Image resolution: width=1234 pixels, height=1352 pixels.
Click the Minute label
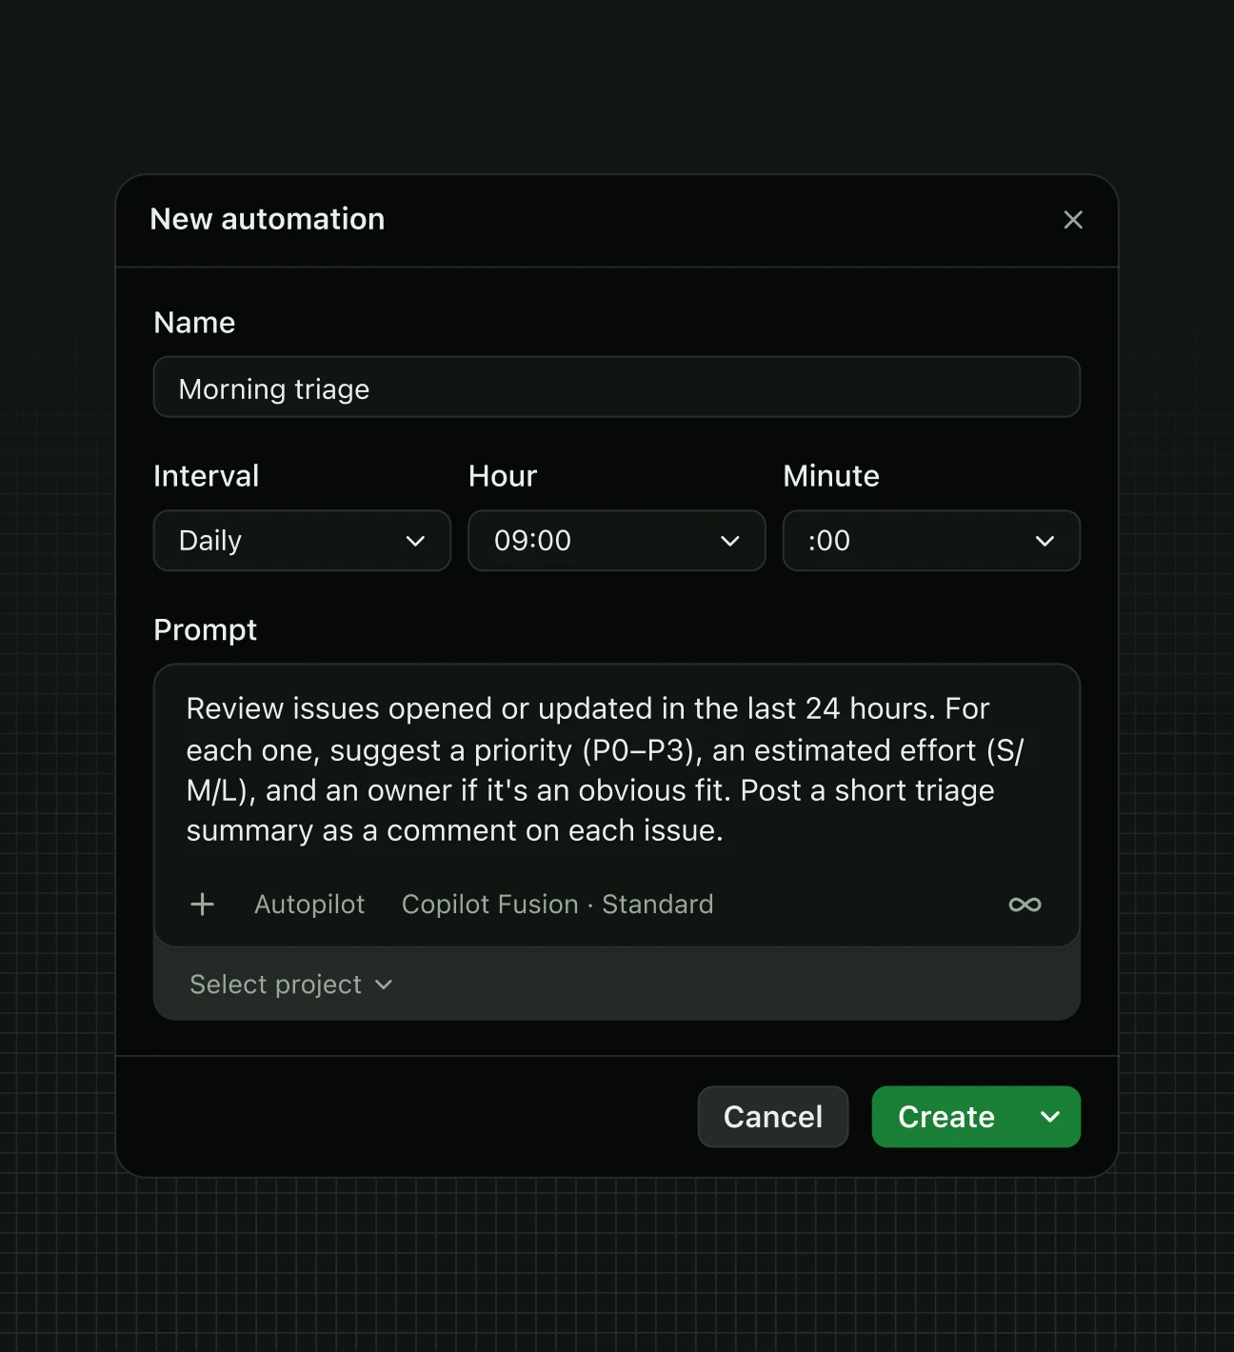coord(831,476)
